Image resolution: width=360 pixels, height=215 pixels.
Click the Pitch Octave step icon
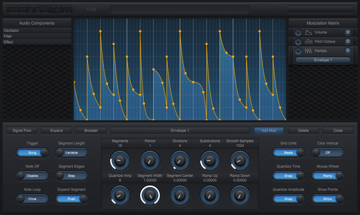pos(309,42)
